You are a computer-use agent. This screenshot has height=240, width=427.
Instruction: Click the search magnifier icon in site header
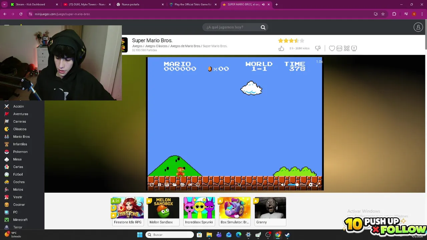tap(263, 27)
